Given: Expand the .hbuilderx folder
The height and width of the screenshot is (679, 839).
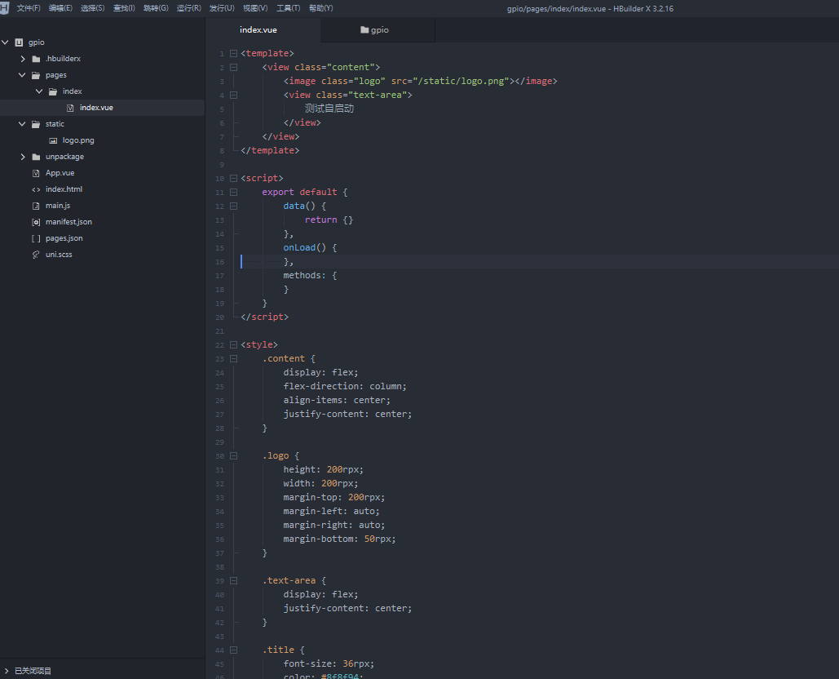Looking at the screenshot, I should [x=23, y=59].
